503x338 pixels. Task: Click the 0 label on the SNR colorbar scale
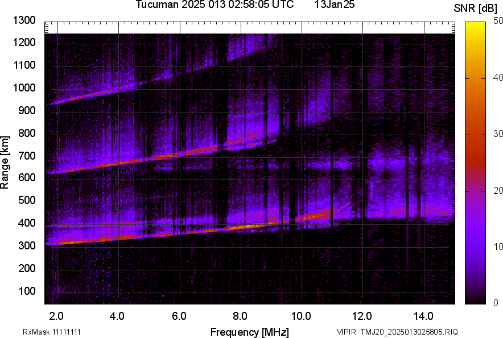496,303
